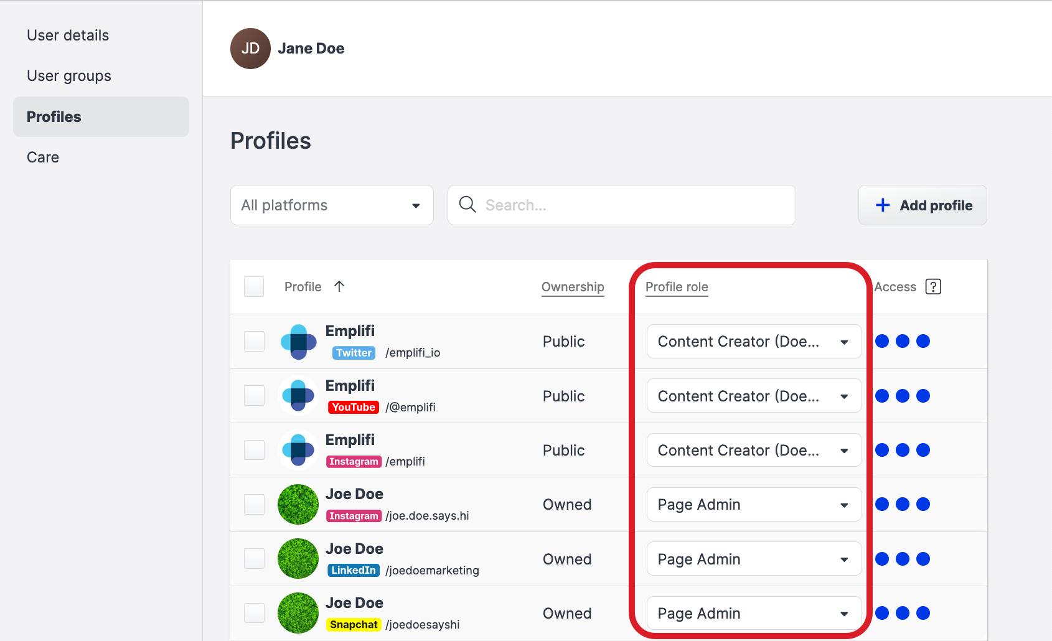Click the LinkedIn platform badge
Viewport: 1052px width, 641px height.
pos(353,571)
